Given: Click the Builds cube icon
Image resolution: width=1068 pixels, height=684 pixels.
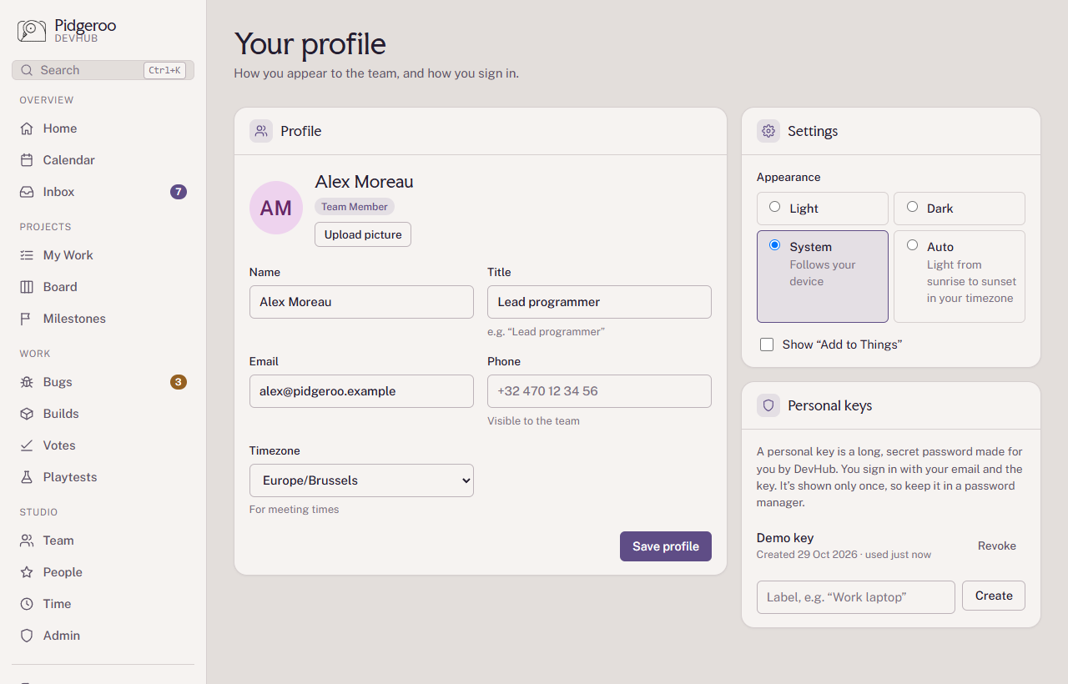Looking at the screenshot, I should coord(27,414).
